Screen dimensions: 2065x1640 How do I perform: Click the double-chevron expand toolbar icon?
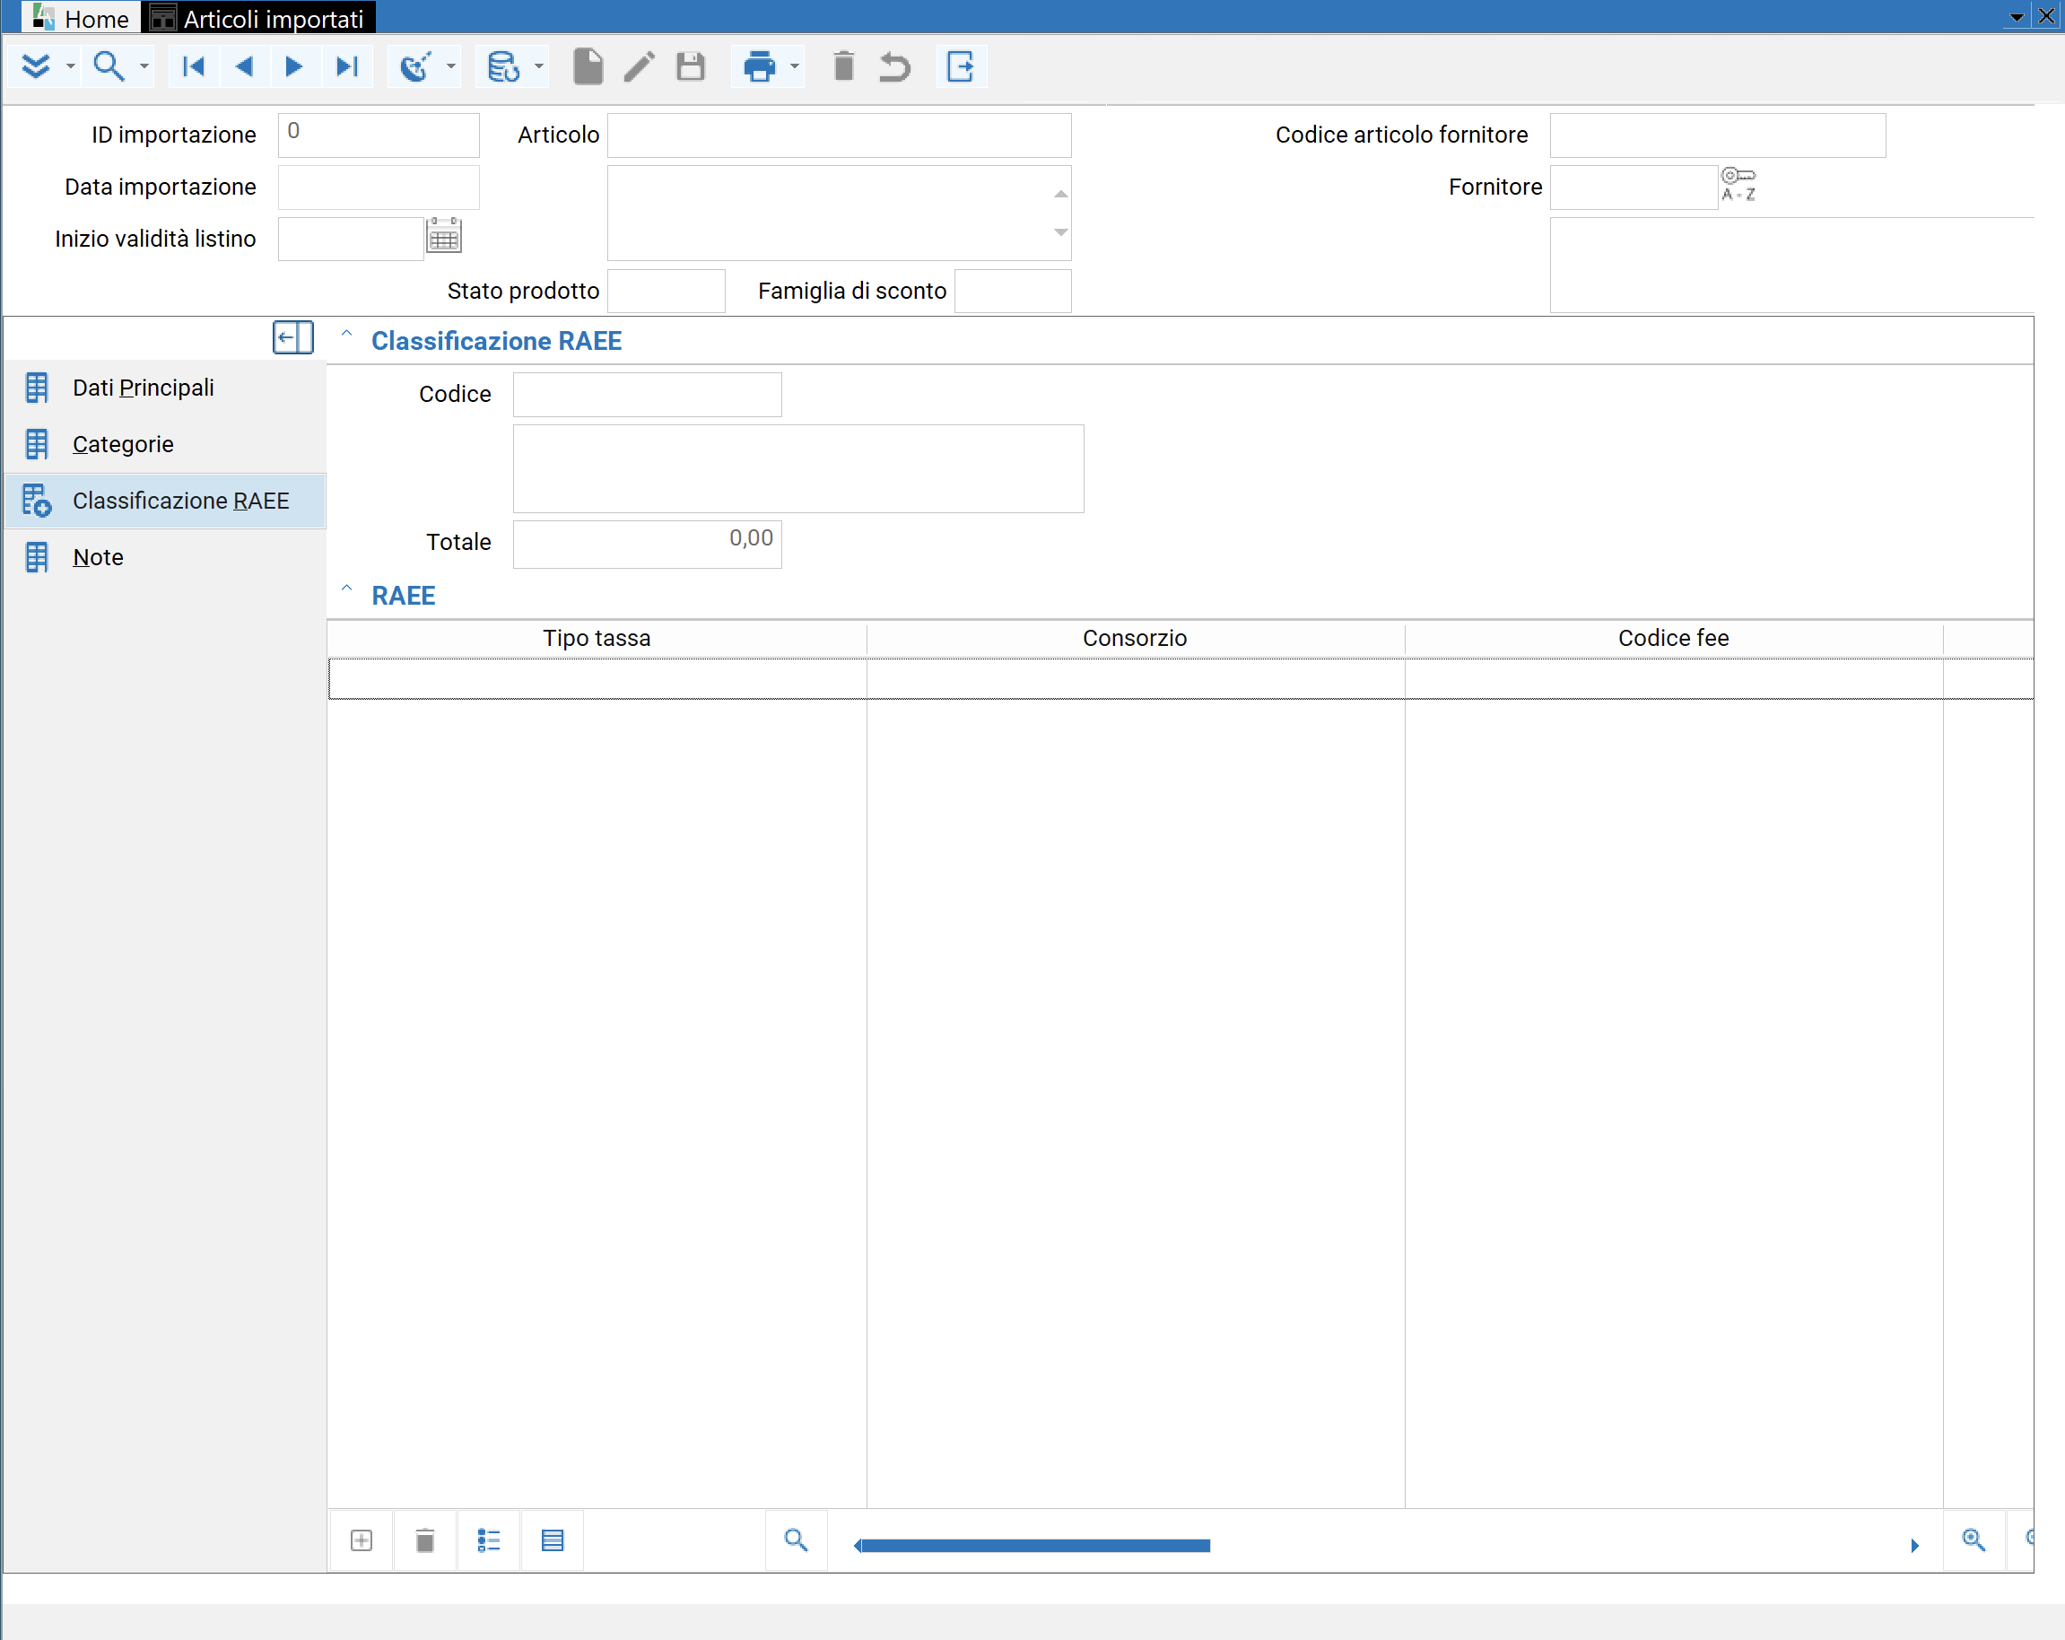pos(36,66)
